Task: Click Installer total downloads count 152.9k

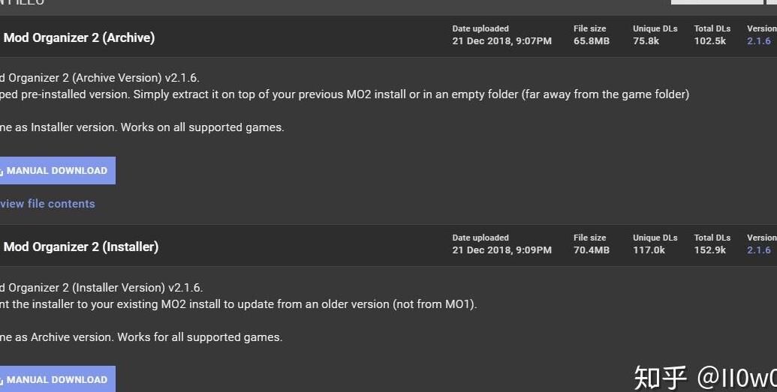Action: point(709,250)
